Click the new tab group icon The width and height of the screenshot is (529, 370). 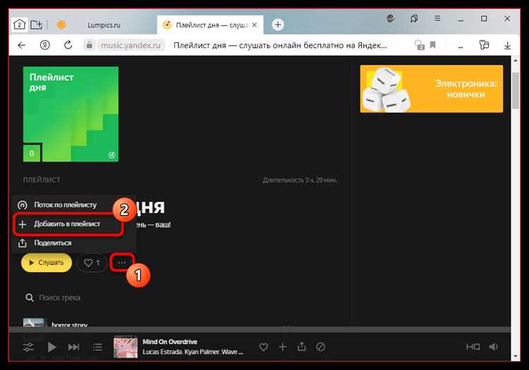point(36,25)
